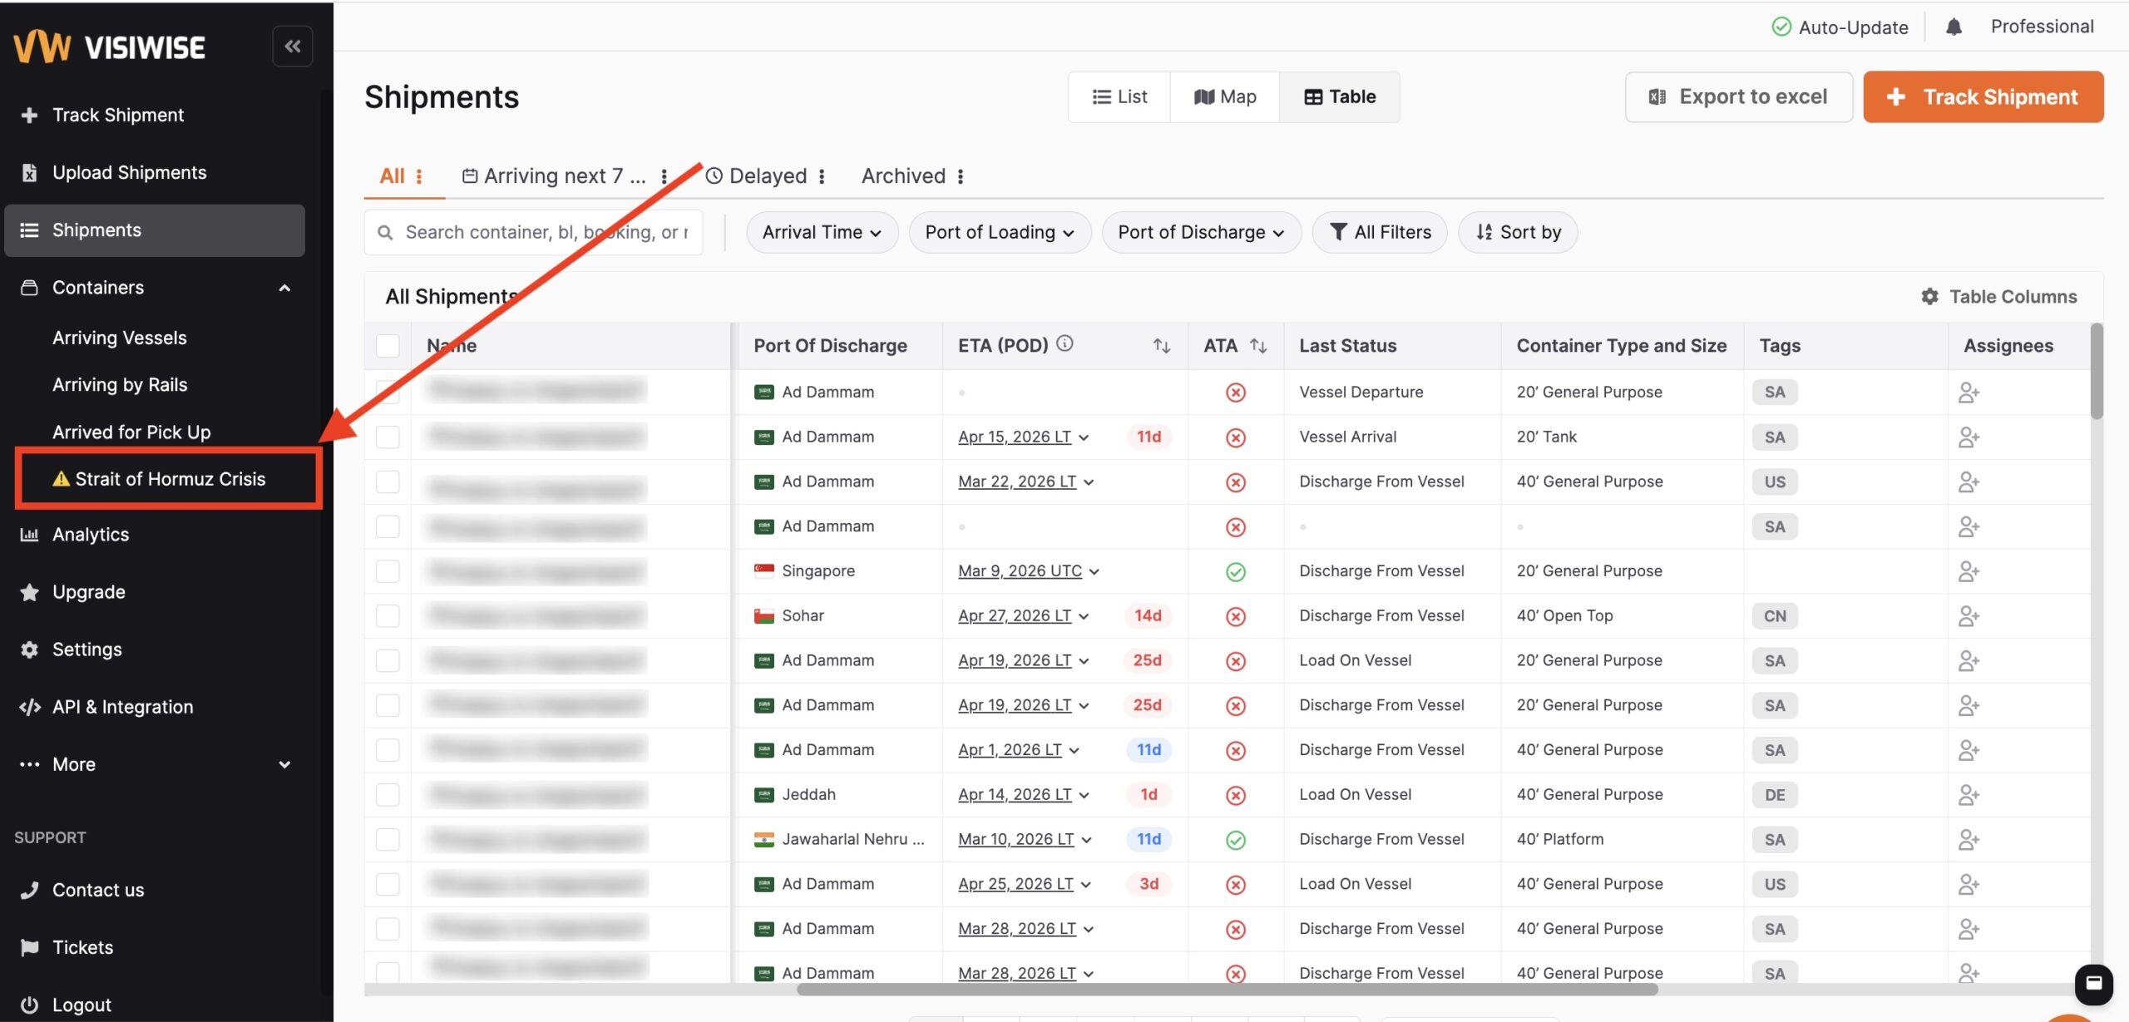Screen dimensions: 2129x1022
Task: Check the second shipment row checkbox
Action: pyautogui.click(x=388, y=437)
